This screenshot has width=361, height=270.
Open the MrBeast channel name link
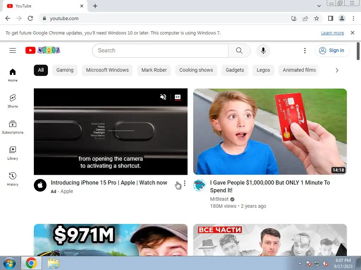click(x=219, y=199)
